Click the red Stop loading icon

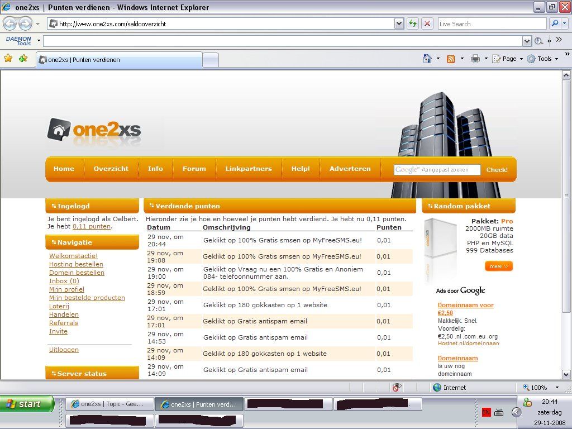click(427, 23)
